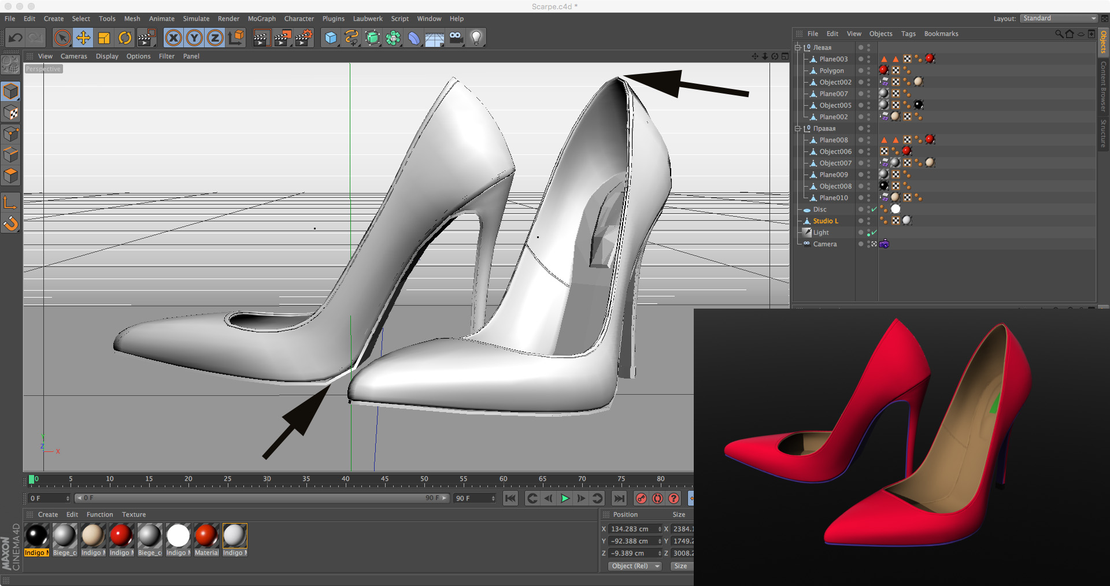
Task: Open the MoGraph menu
Action: (x=262, y=18)
